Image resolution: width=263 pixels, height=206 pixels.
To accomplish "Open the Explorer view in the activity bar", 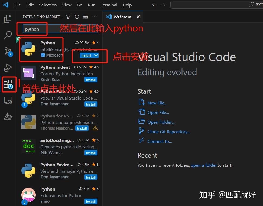I will [8, 19].
